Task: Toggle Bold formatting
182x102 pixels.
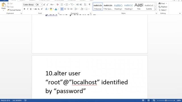Action: (24, 9)
